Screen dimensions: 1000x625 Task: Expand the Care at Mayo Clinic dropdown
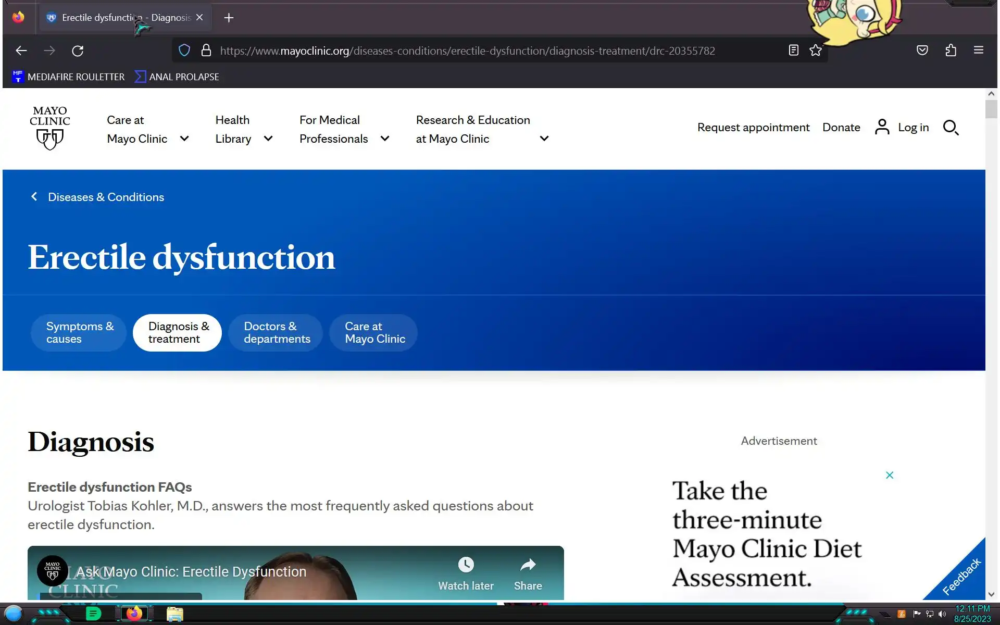click(x=184, y=139)
